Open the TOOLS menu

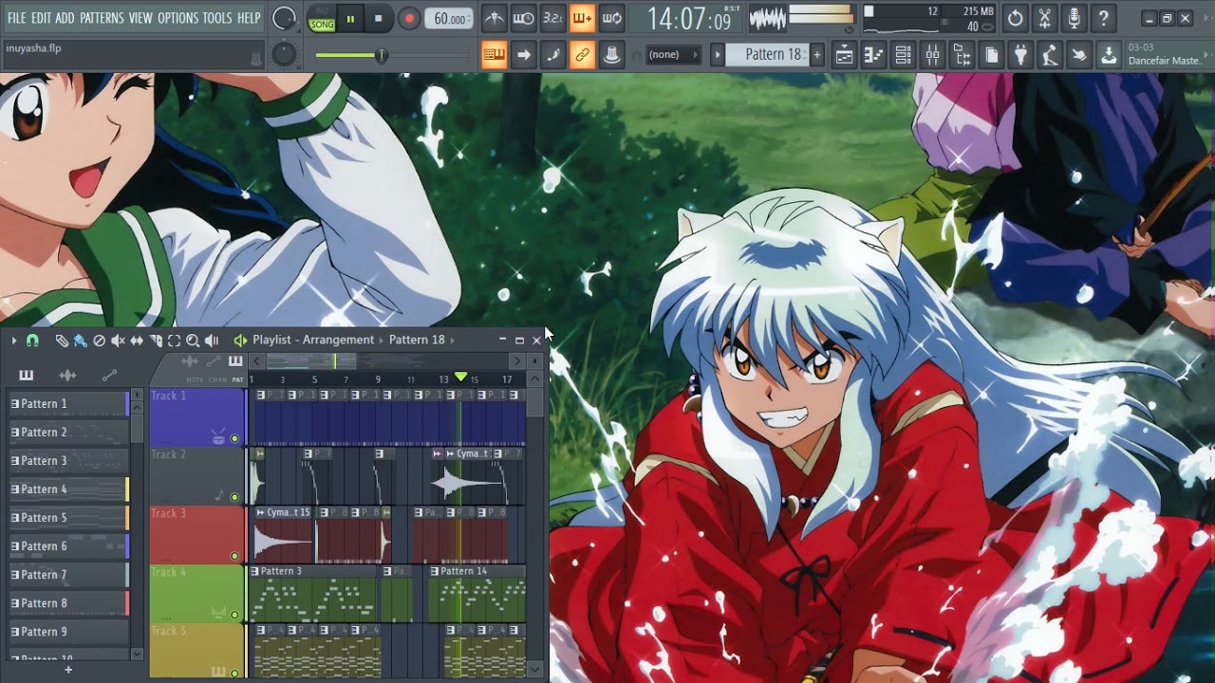pos(216,18)
